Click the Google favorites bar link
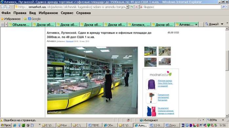 pos(34,19)
